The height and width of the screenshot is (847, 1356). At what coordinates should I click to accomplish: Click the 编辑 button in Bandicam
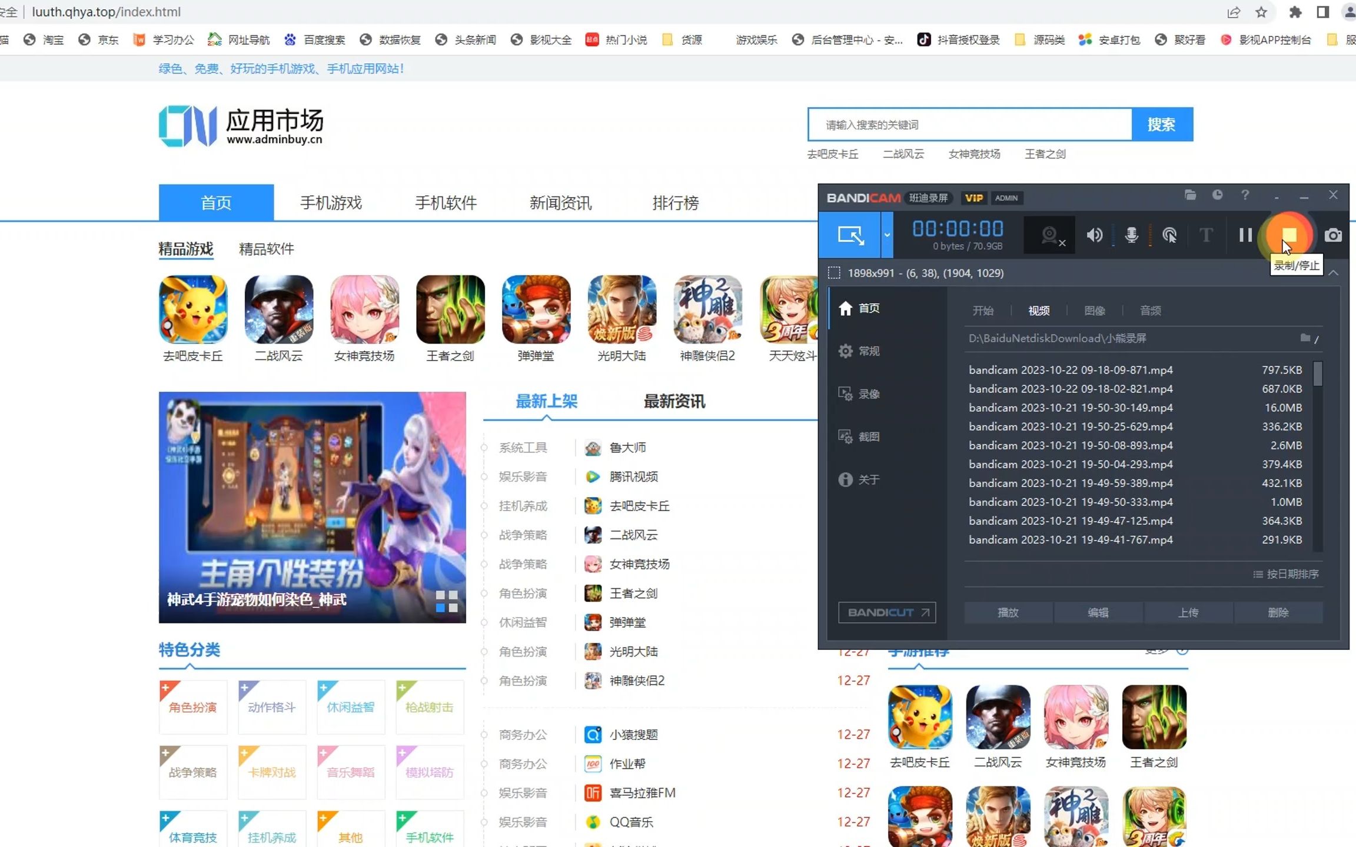[x=1098, y=612]
